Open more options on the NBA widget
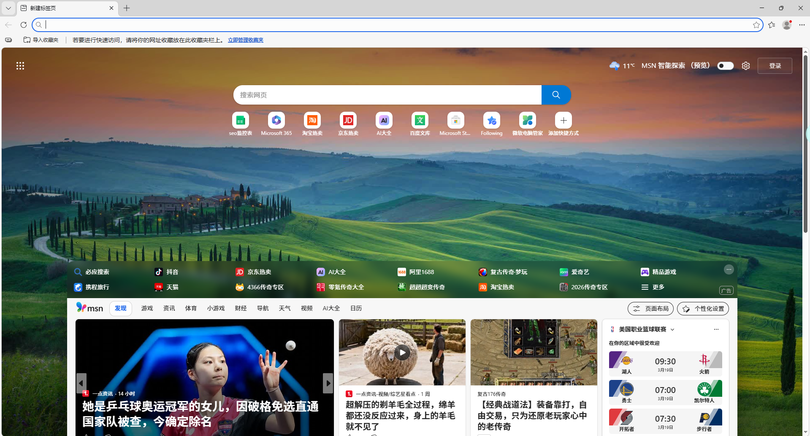 click(x=715, y=329)
